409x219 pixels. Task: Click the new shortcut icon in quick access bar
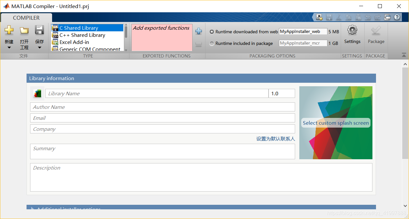click(x=319, y=17)
